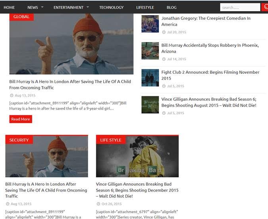This screenshot has width=268, height=219.
Task: Expand the Entertainment menu dropdown arrow
Action: (88, 7)
